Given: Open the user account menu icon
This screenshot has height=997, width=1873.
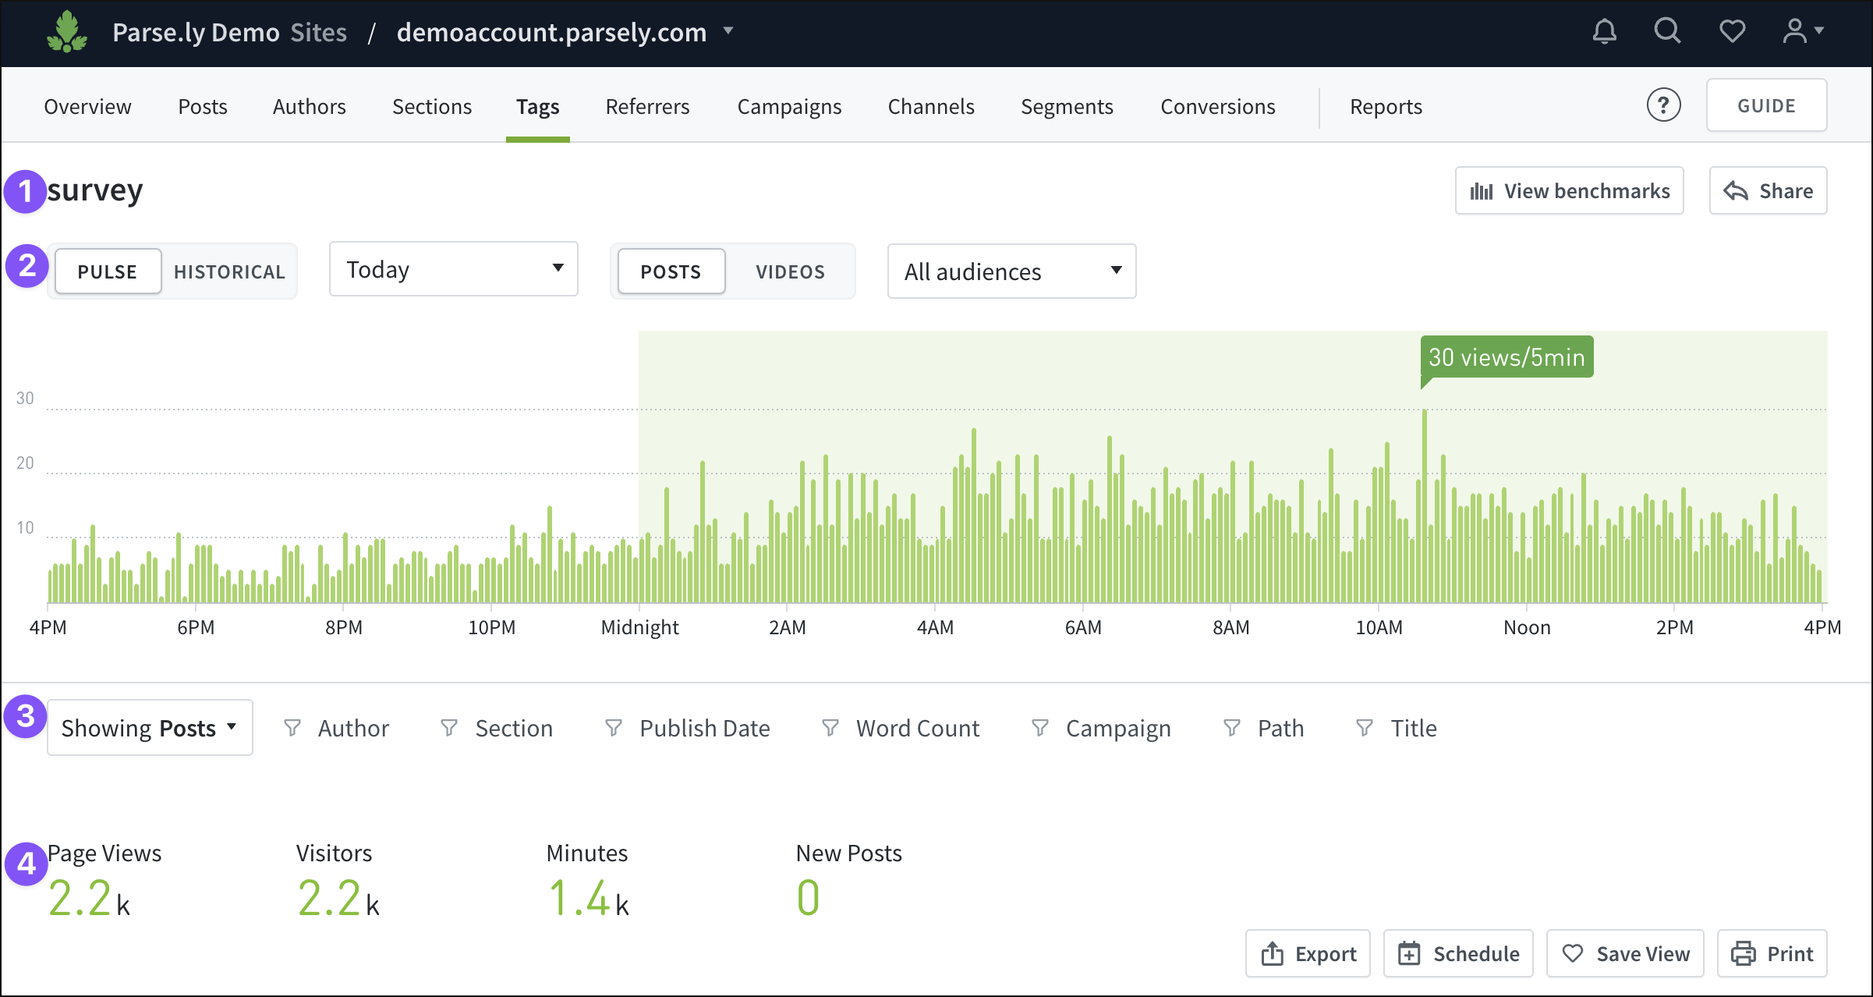Looking at the screenshot, I should (x=1802, y=31).
